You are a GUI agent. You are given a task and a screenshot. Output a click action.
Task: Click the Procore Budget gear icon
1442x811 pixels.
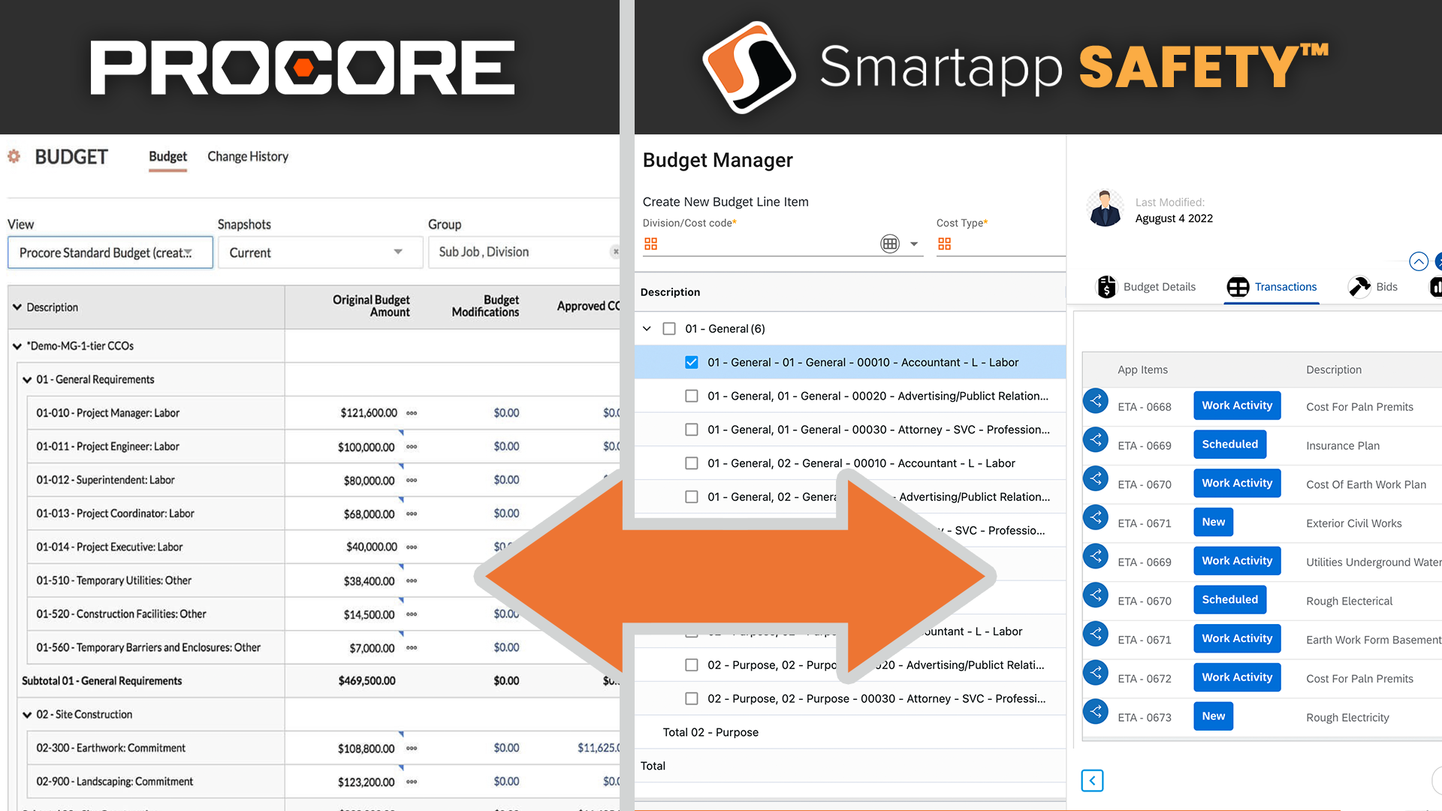14,156
